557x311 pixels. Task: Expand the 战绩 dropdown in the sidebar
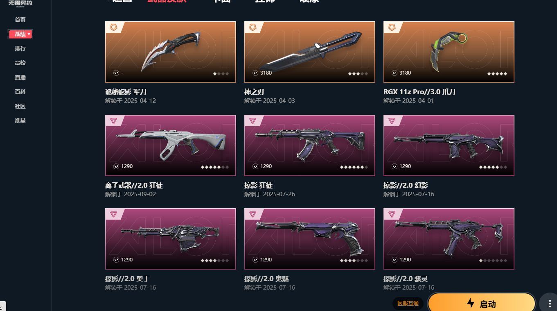pyautogui.click(x=20, y=34)
